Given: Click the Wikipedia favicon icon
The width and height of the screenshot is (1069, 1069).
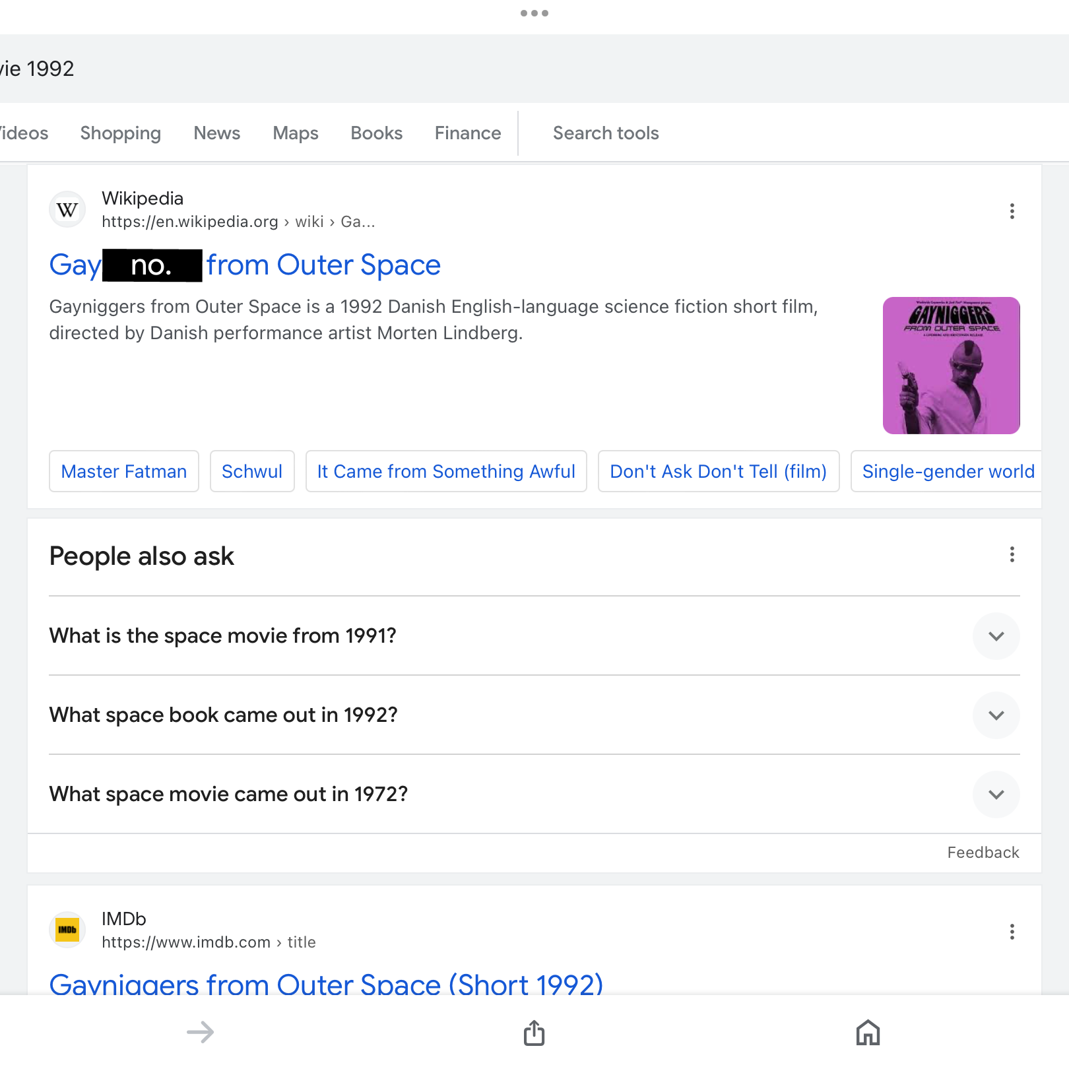Looking at the screenshot, I should pos(67,210).
